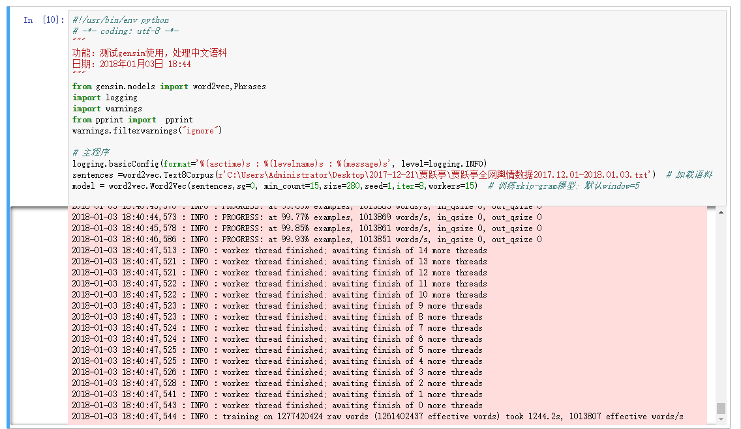Click the output area scrollbar thumb

tap(721, 408)
